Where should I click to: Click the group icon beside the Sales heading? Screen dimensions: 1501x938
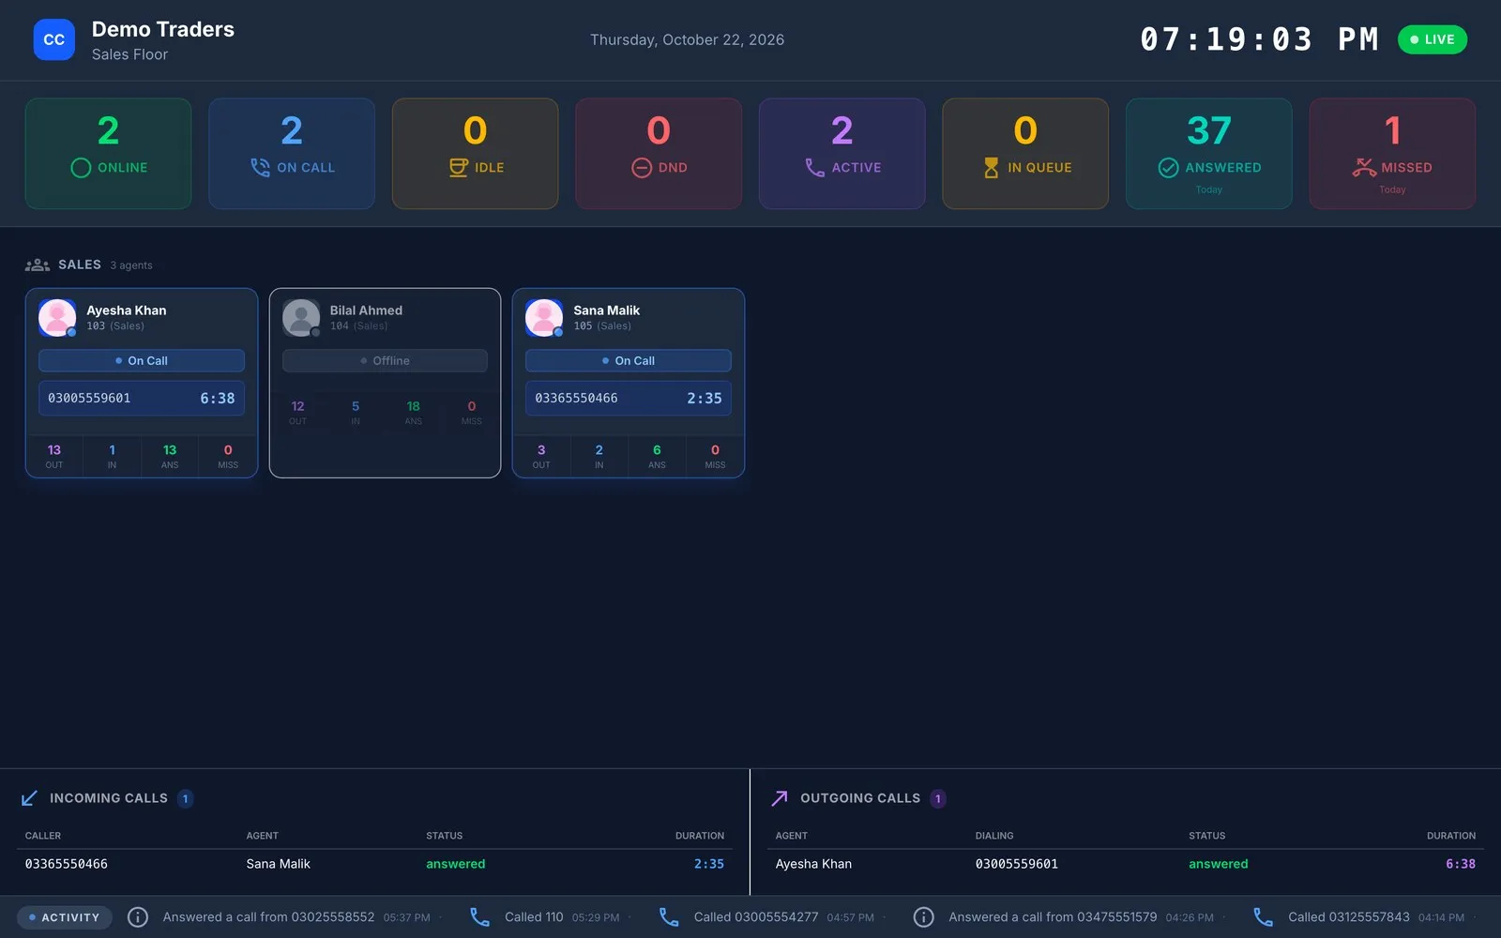38,265
